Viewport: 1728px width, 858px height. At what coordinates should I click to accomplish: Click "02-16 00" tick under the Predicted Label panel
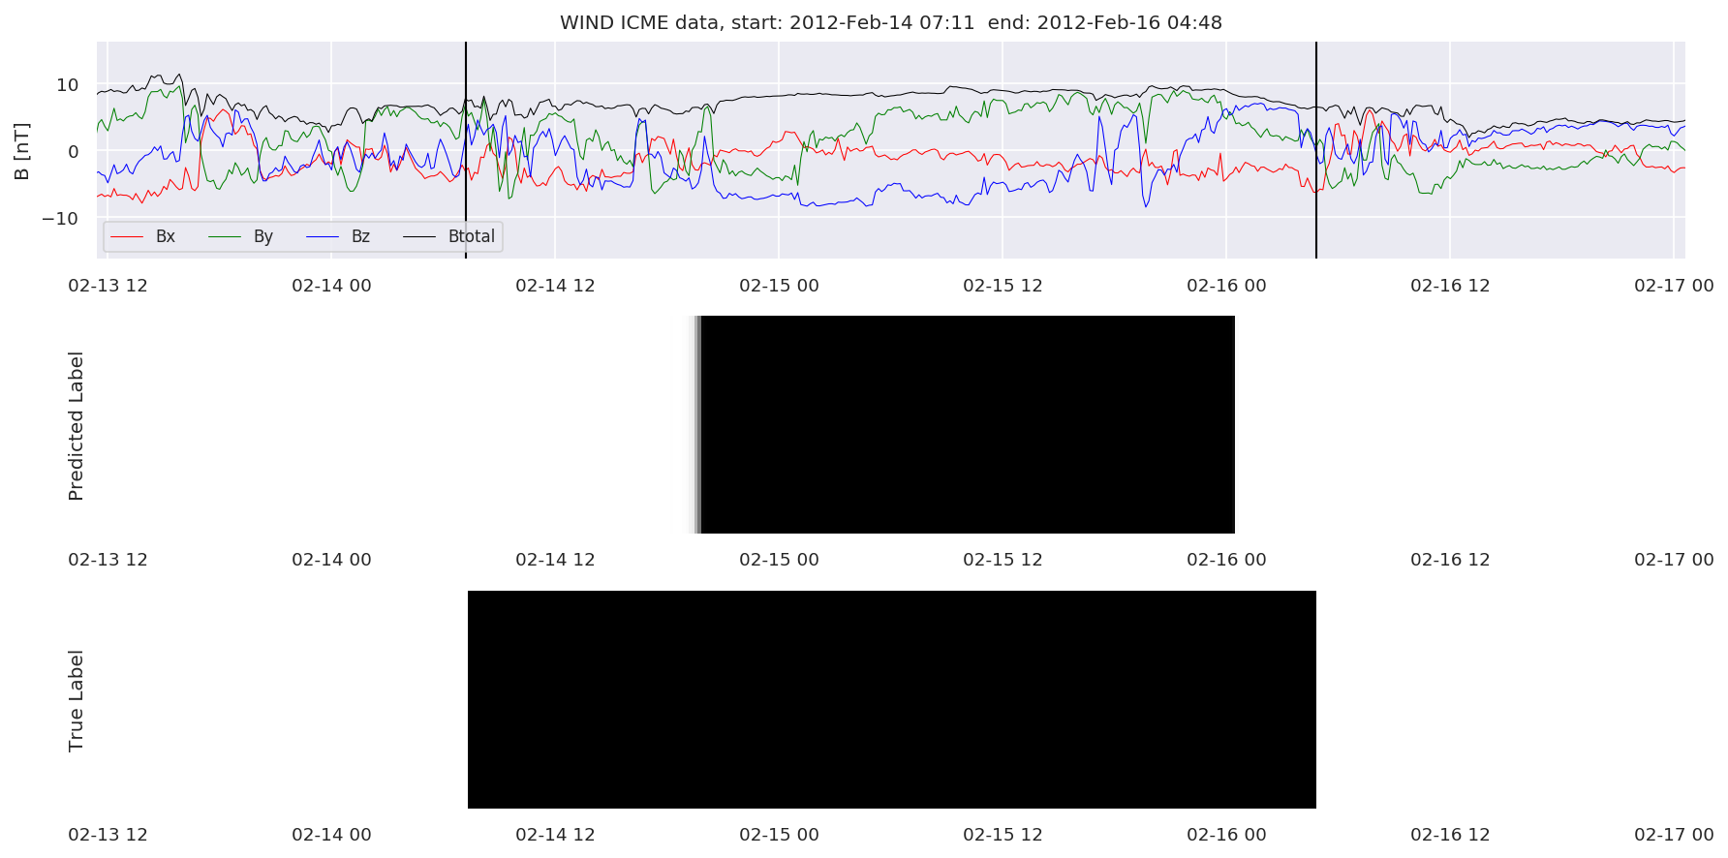(x=1226, y=560)
